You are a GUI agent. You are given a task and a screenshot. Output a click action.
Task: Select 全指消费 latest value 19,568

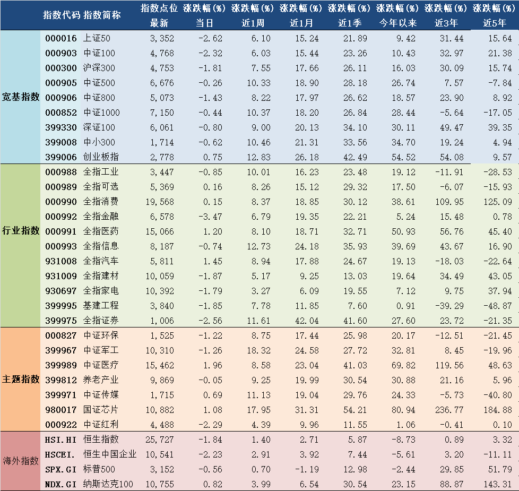click(x=160, y=202)
